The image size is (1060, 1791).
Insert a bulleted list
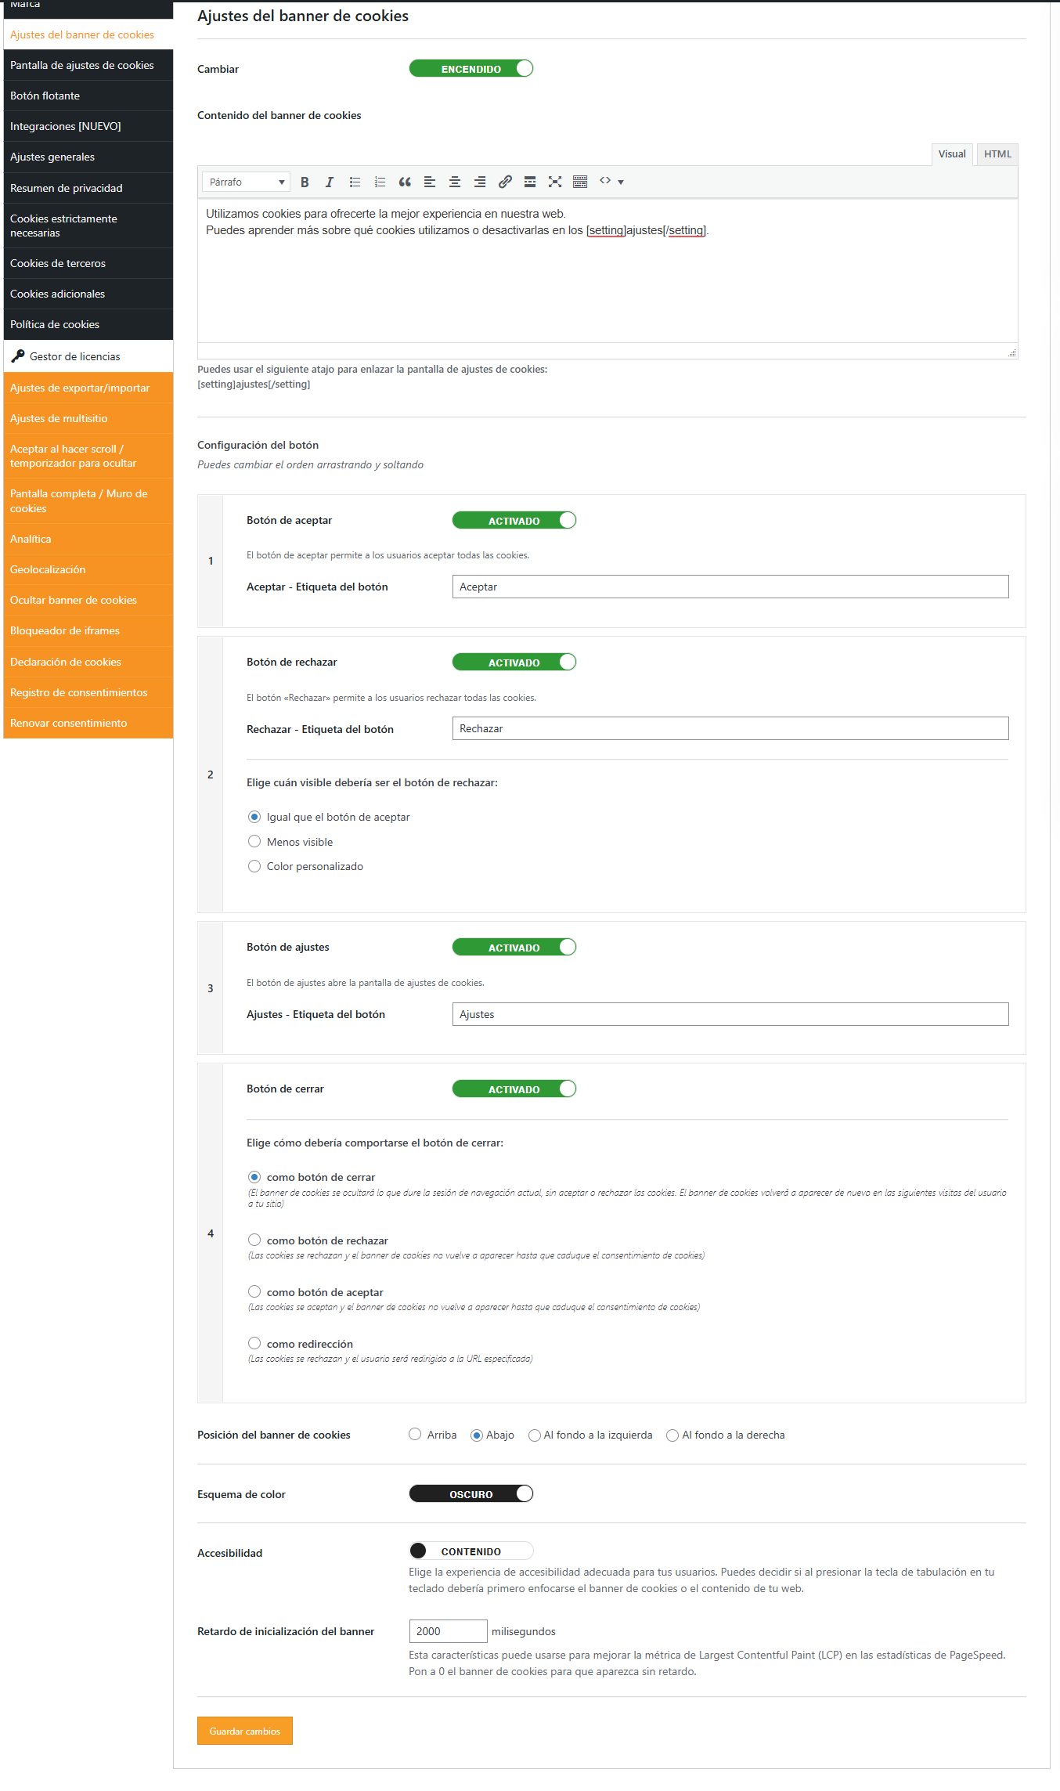355,182
